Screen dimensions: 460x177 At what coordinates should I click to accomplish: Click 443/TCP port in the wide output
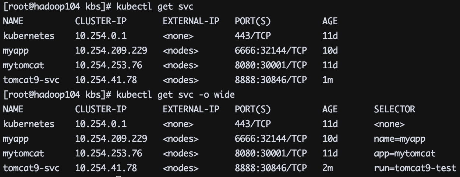[x=252, y=124]
